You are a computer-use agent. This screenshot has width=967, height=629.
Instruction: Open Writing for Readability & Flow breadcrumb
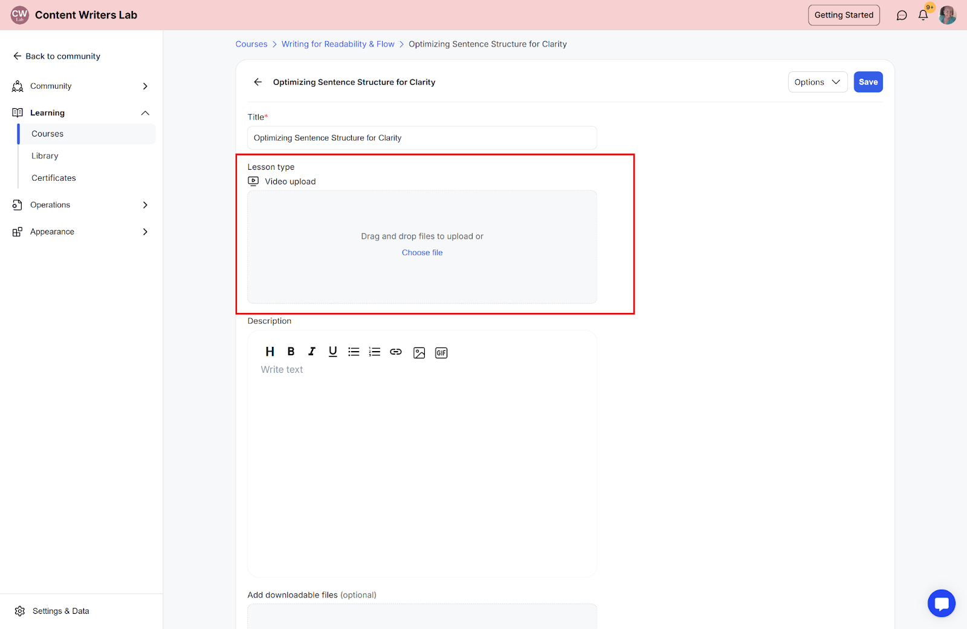(x=338, y=44)
